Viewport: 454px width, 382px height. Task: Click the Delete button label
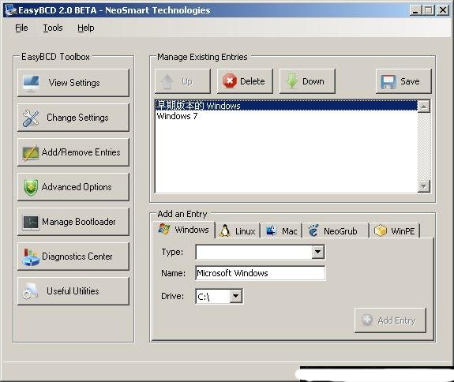[253, 81]
